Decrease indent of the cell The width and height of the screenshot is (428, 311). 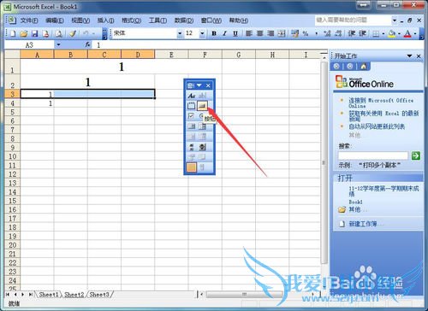(352, 33)
